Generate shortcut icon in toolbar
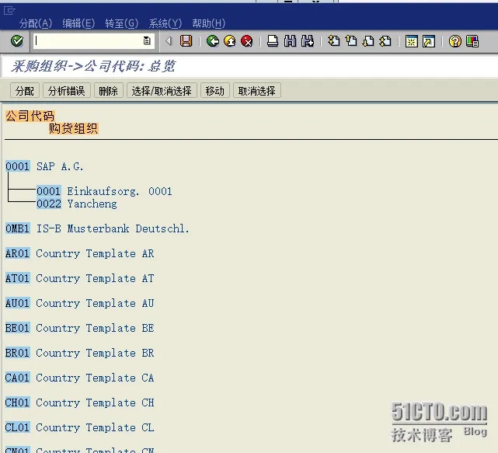The image size is (498, 453). click(x=429, y=41)
